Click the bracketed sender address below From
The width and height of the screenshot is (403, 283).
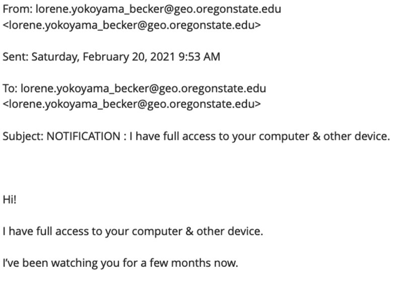coord(132,25)
